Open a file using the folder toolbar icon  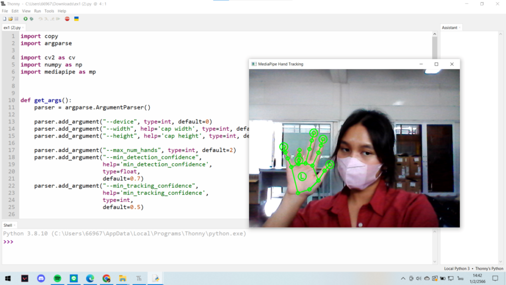[x=10, y=19]
